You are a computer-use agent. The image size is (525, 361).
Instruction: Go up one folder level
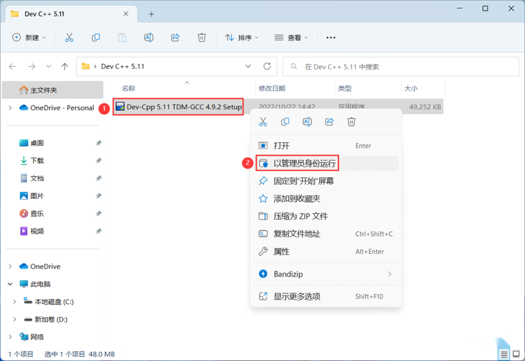(x=65, y=66)
